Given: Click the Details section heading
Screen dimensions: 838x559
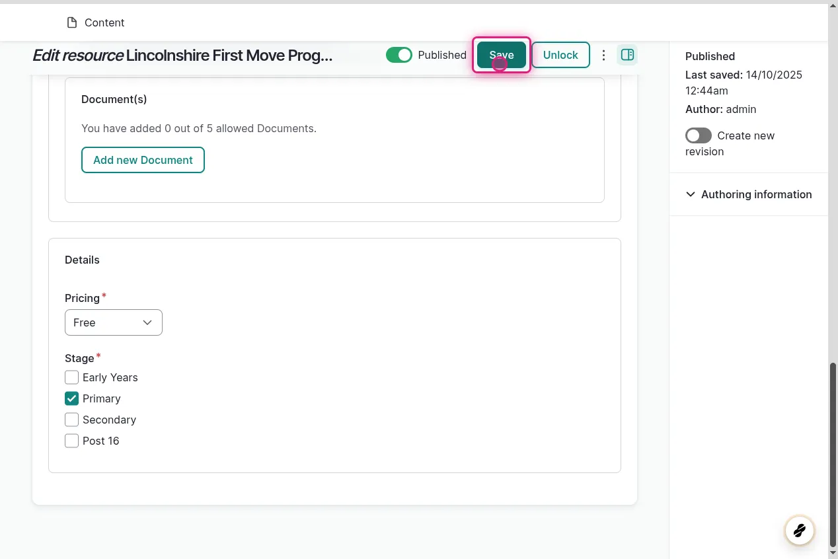Looking at the screenshot, I should tap(82, 260).
